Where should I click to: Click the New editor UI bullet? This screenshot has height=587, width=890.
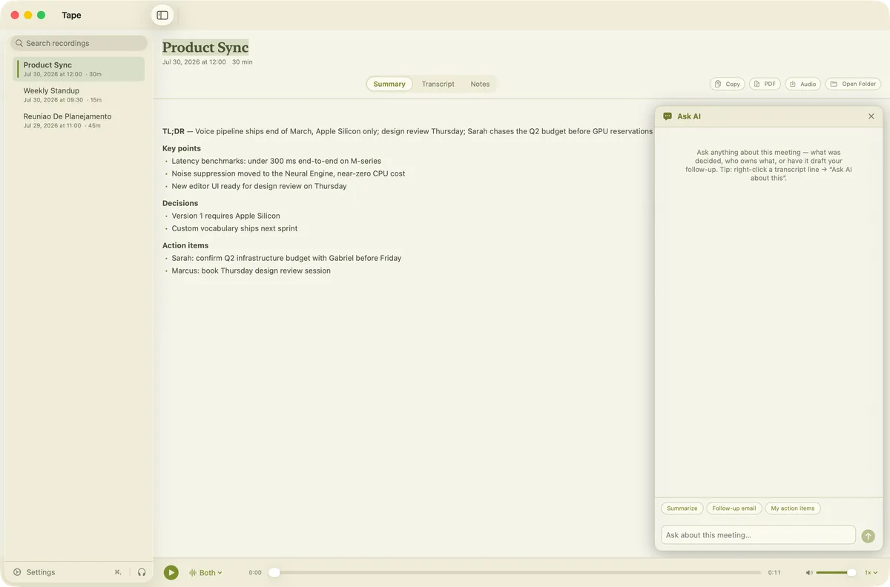click(x=259, y=186)
